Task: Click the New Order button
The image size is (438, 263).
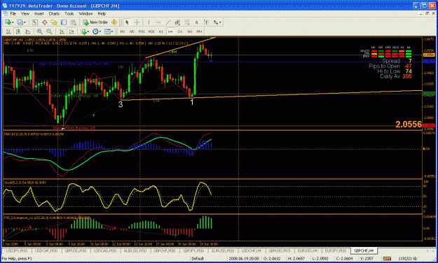Action: [95, 22]
